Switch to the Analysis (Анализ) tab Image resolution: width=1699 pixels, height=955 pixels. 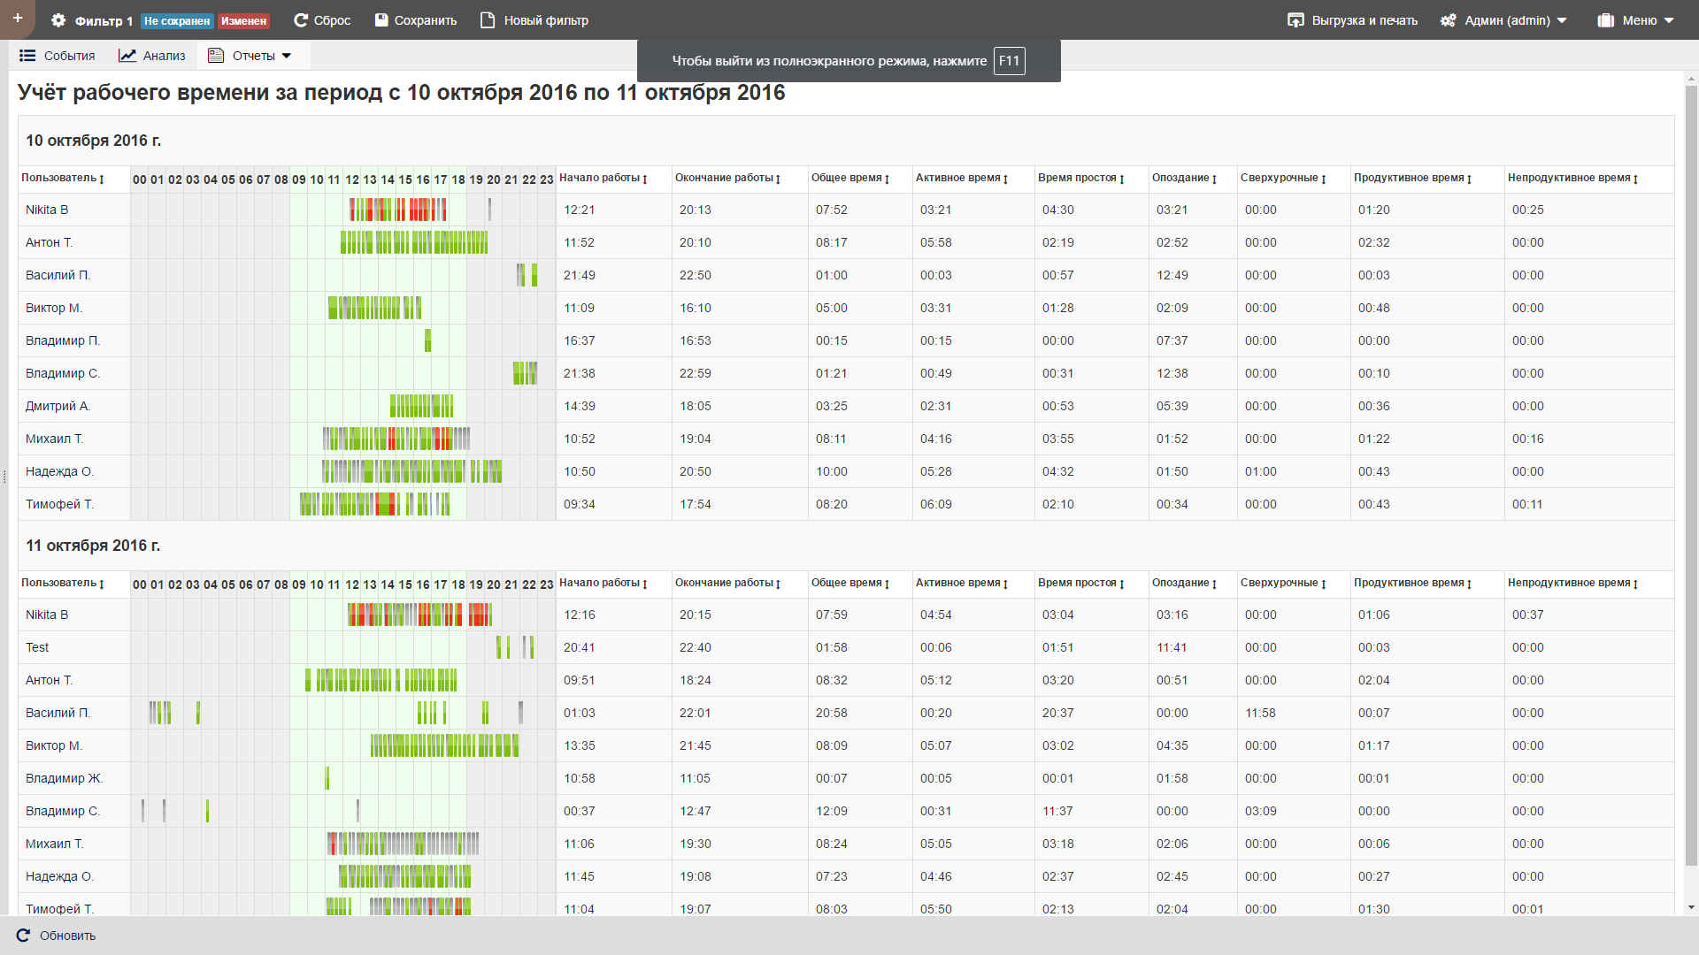(164, 56)
